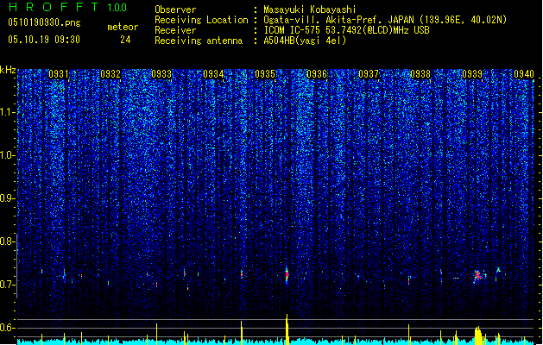Click the 'Receiving antenna' field label
Screen dimensions: 543x345
(199, 41)
